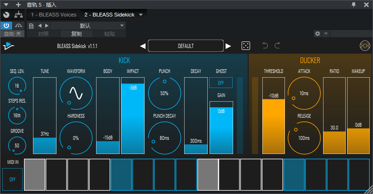Click the DECAY slider at 300ms

point(196,115)
